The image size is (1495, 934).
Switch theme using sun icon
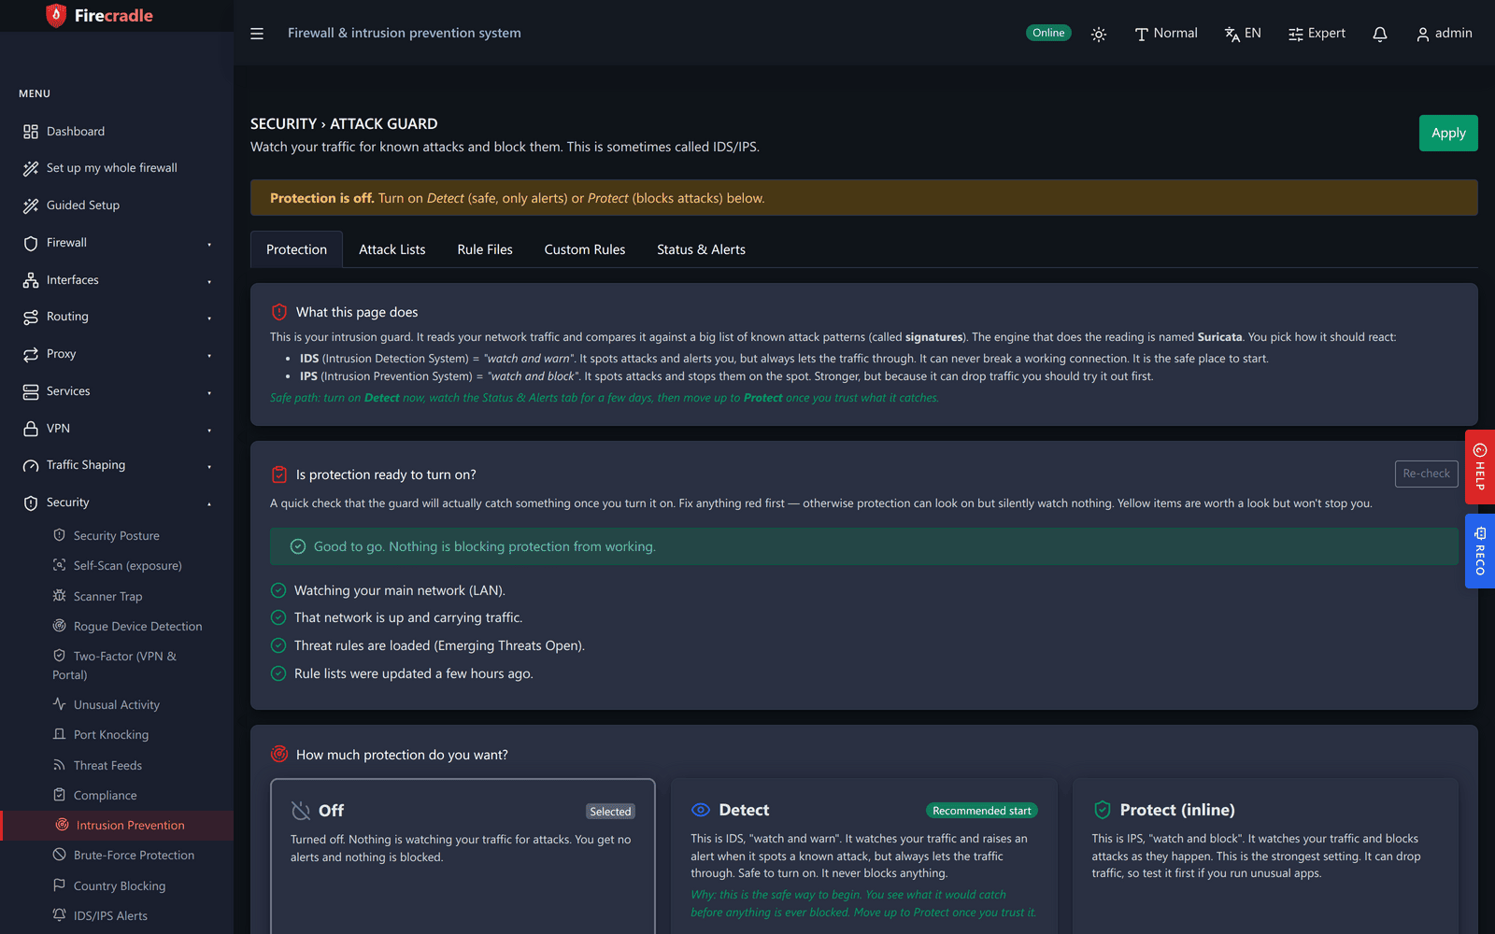click(x=1099, y=34)
